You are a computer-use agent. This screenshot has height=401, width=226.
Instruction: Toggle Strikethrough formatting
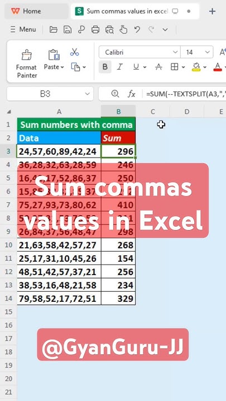[x=159, y=67]
